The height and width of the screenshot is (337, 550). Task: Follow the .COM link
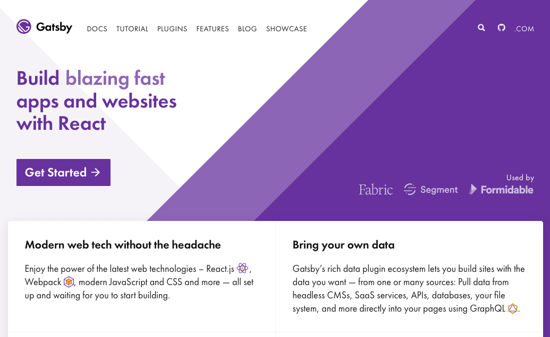524,29
